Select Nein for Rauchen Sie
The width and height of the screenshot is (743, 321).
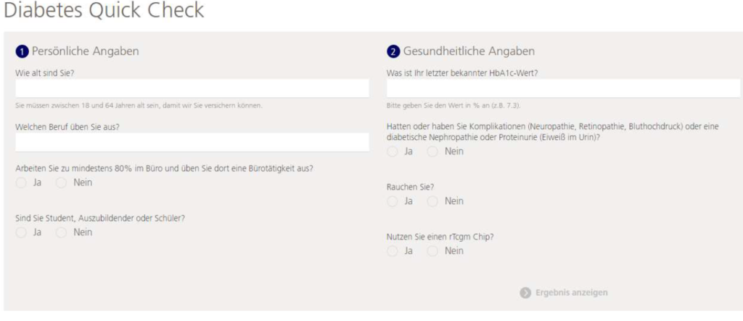tap(432, 201)
